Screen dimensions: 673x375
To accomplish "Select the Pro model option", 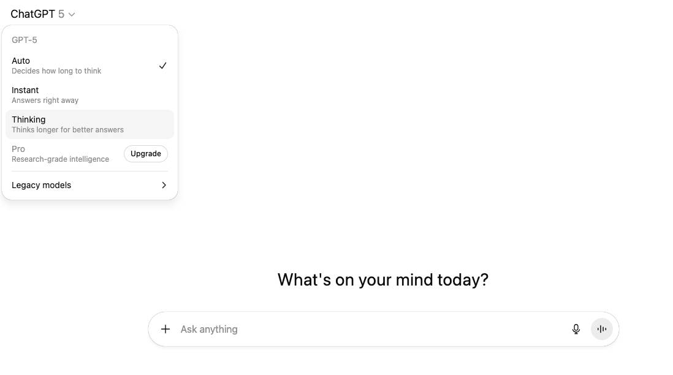I will [x=18, y=149].
